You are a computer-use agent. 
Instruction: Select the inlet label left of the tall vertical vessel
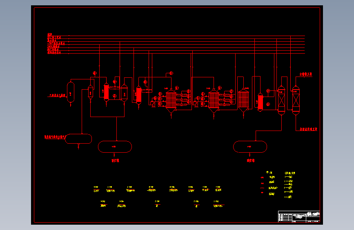(57, 95)
